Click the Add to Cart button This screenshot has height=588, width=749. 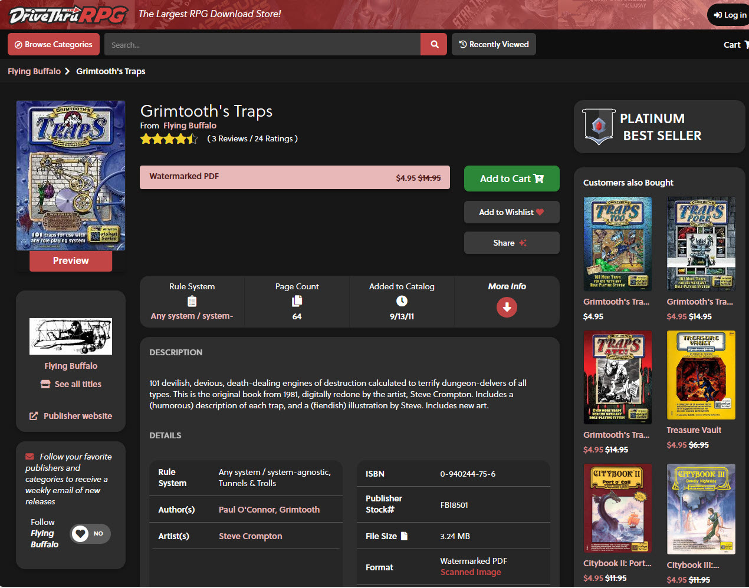[x=511, y=179]
